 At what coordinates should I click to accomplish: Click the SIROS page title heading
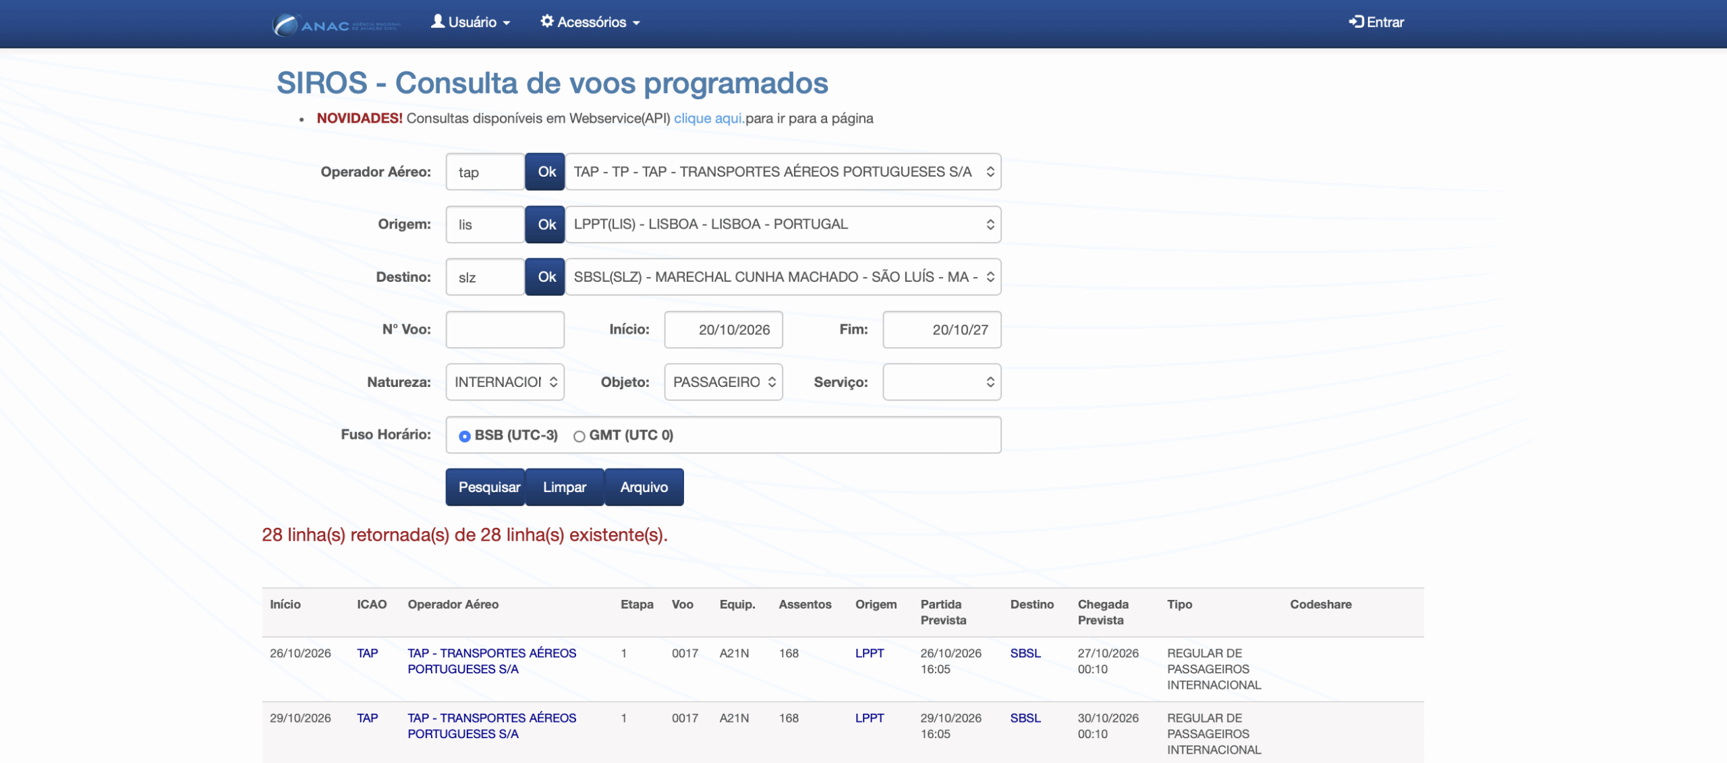pyautogui.click(x=553, y=84)
